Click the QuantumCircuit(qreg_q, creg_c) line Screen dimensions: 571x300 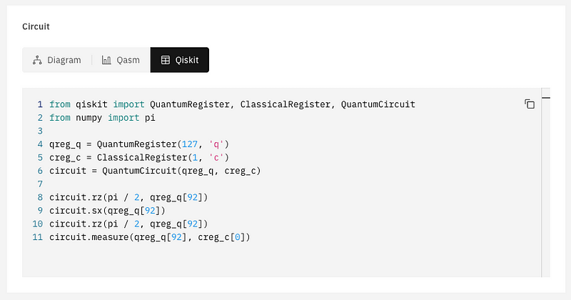[x=155, y=171]
